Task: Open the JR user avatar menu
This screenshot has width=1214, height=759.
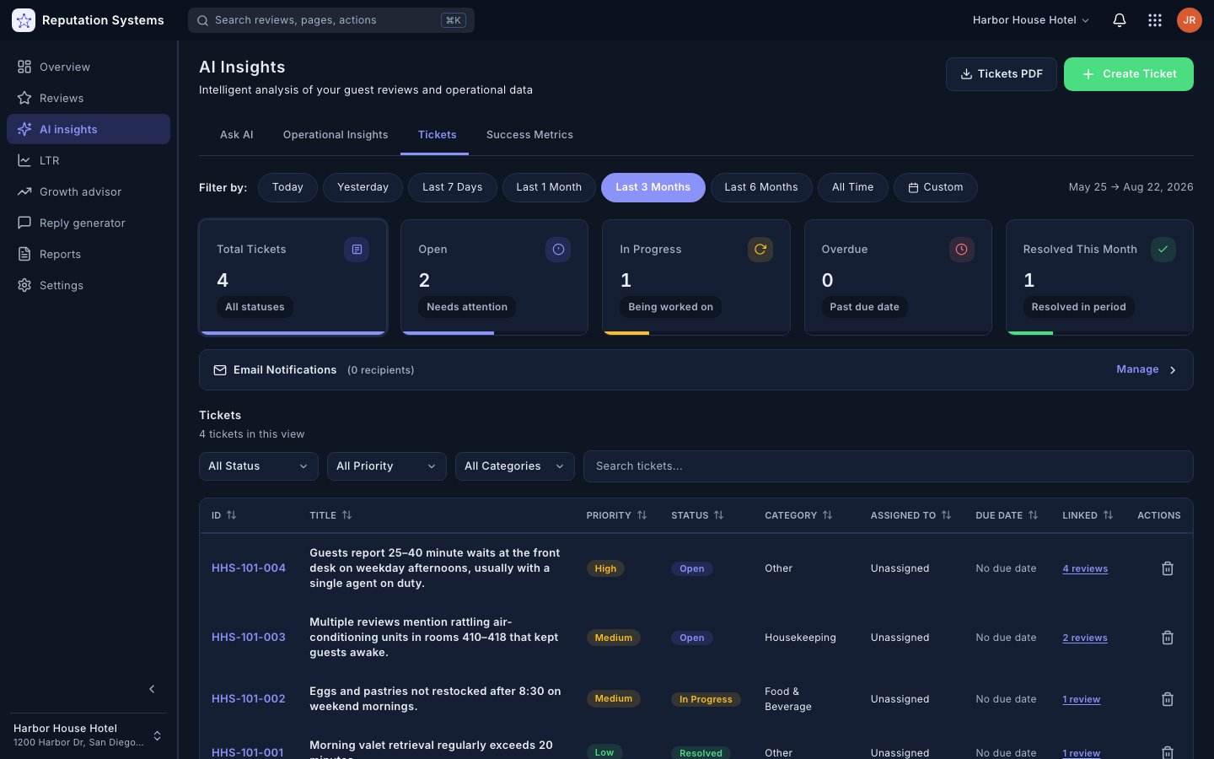Action: tap(1190, 20)
